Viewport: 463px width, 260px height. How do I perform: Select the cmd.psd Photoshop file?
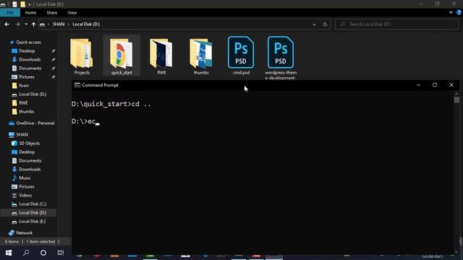click(x=241, y=56)
